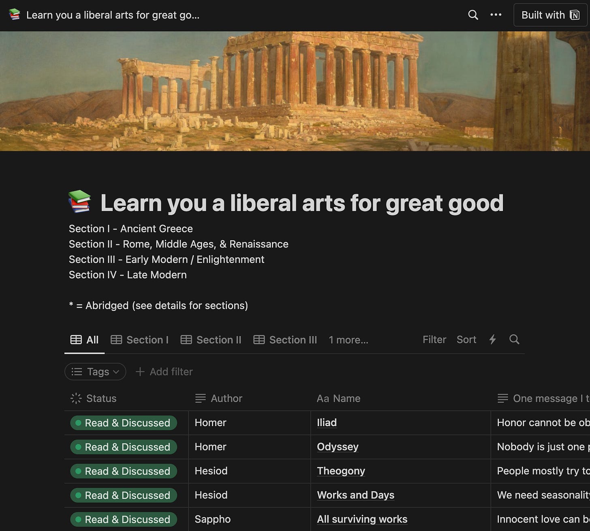The width and height of the screenshot is (590, 531).
Task: Click the Hesiod author cell in Theogony row
Action: point(250,471)
